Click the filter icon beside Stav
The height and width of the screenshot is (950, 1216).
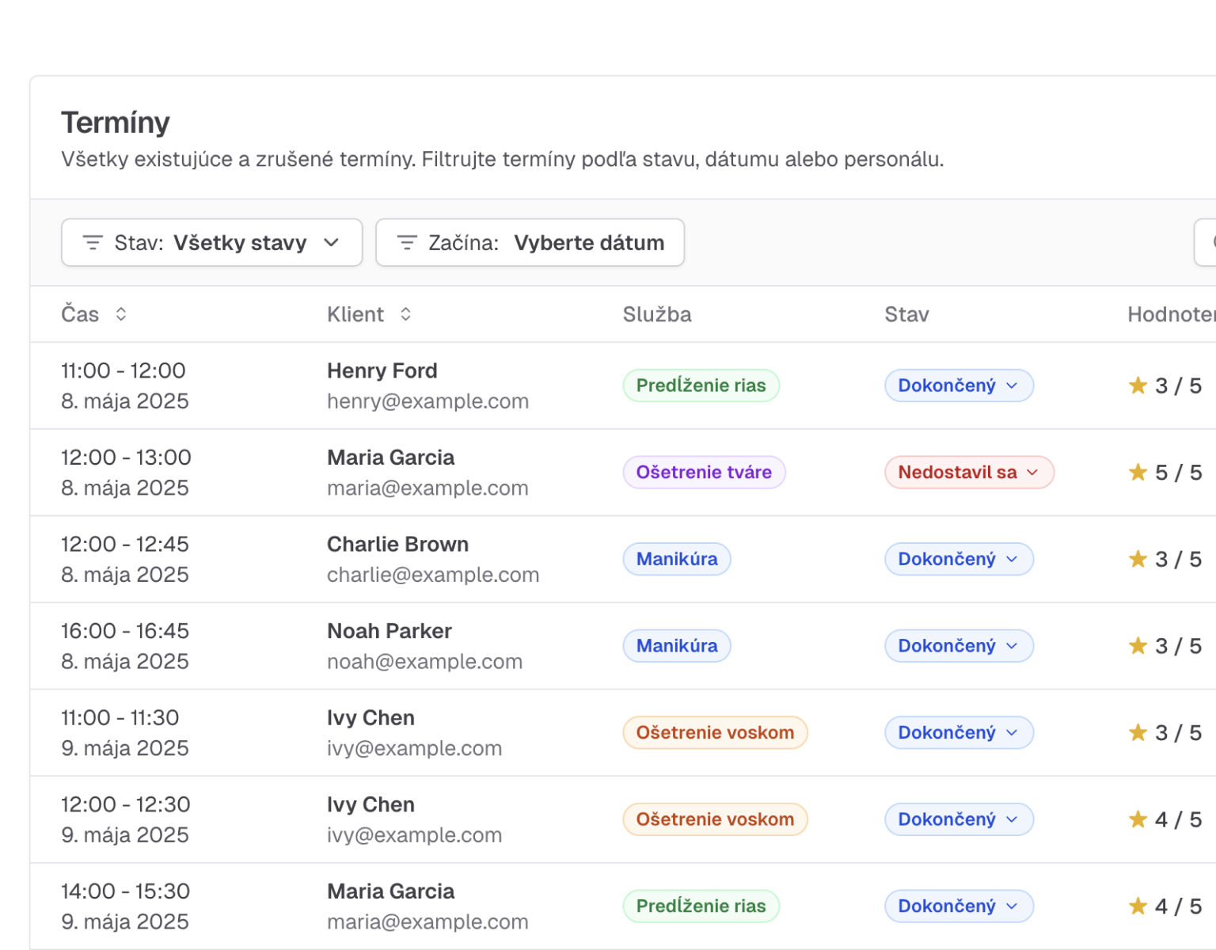pos(93,243)
